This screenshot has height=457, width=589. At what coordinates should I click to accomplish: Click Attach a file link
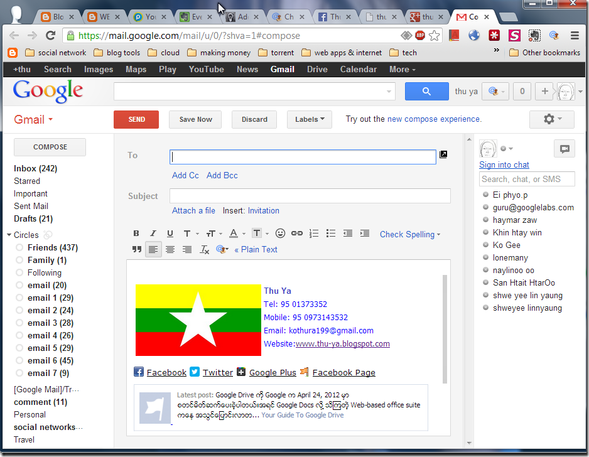[193, 211]
